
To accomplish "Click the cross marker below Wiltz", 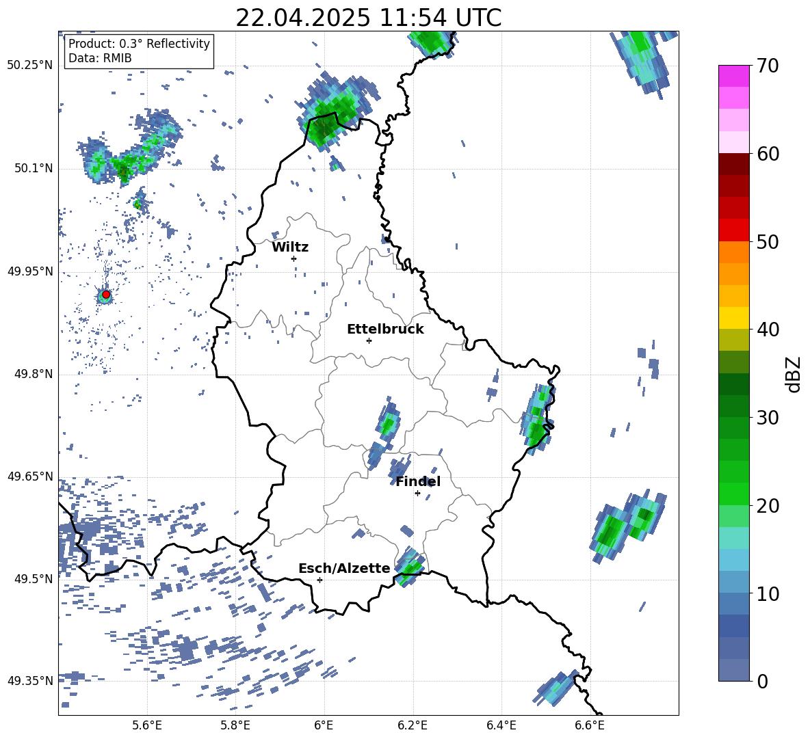I will pos(294,258).
